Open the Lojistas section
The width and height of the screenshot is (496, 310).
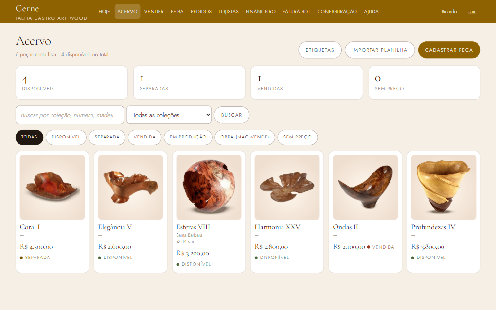(229, 12)
